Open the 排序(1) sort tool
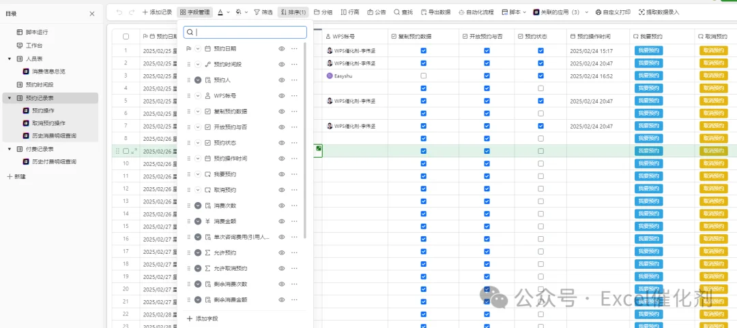This screenshot has width=737, height=328. point(293,12)
